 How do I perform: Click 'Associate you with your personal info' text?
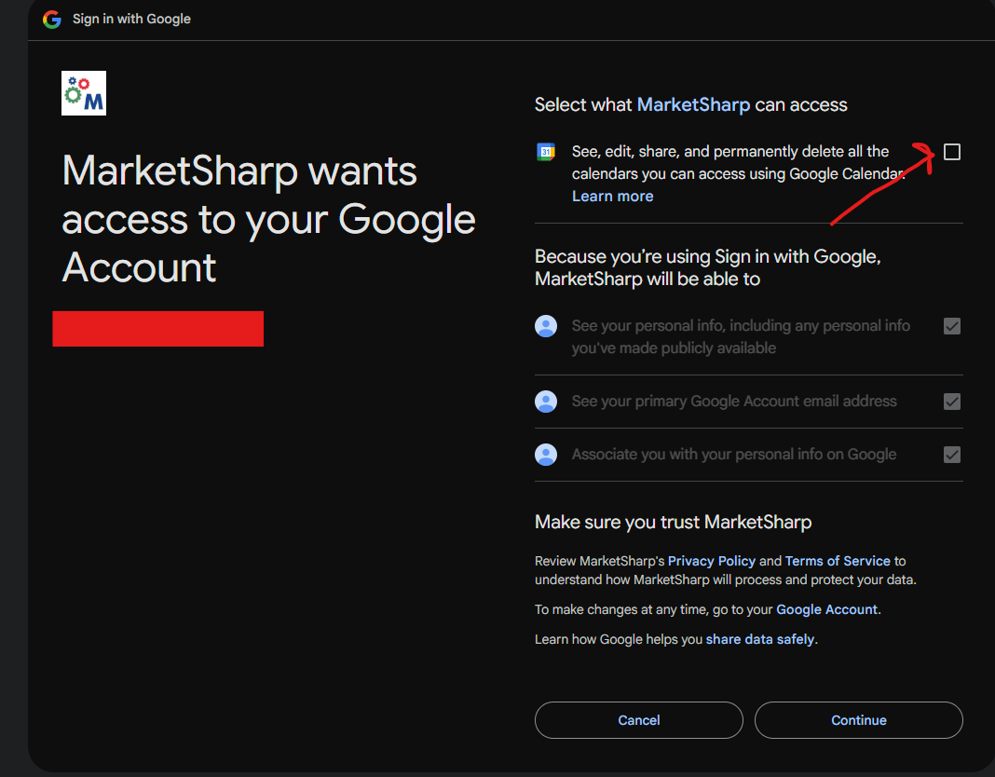(x=734, y=455)
